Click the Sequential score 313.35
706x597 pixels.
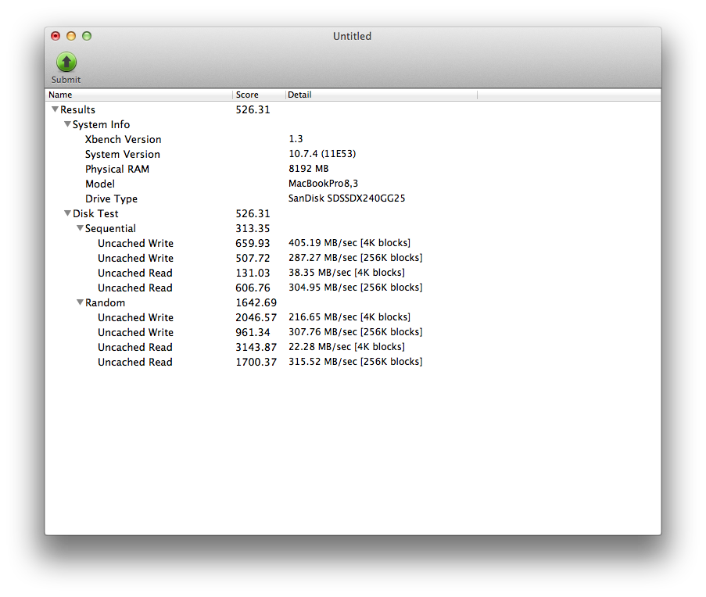pos(253,228)
